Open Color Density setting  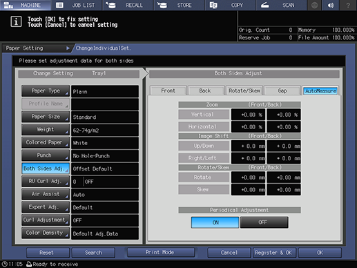point(46,233)
